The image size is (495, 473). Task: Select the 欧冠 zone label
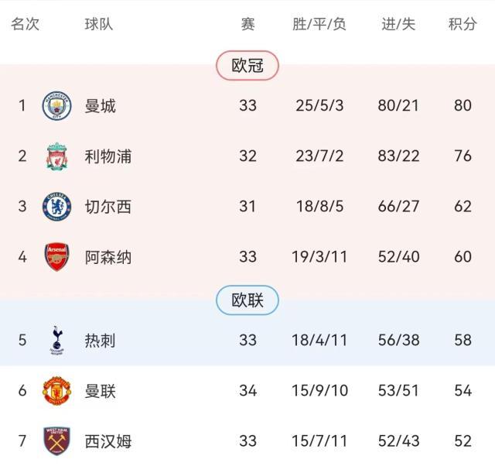[x=247, y=66]
